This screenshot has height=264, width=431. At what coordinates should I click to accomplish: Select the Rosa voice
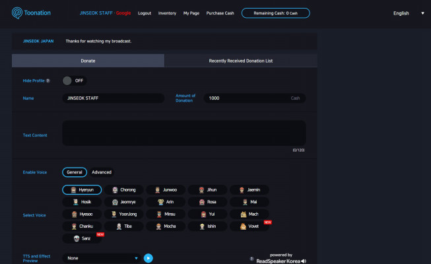[x=207, y=202]
